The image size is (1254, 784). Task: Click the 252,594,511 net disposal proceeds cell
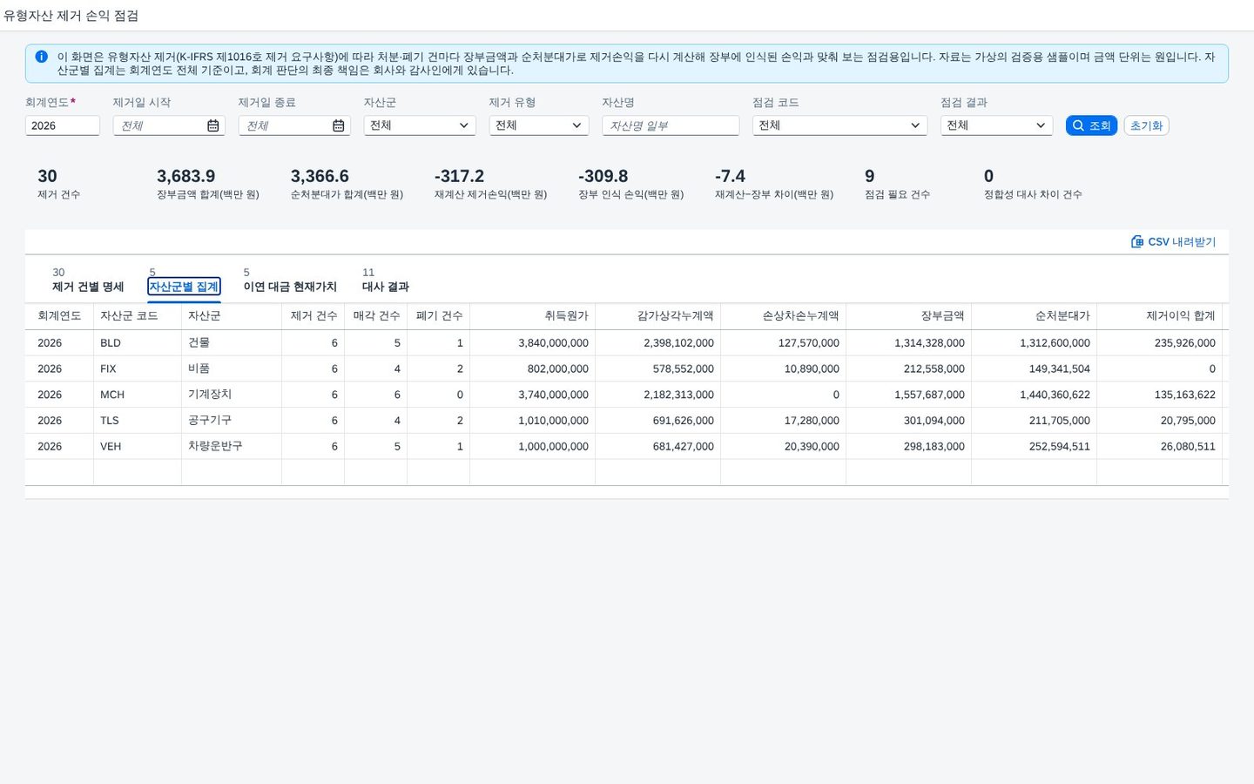tap(1035, 446)
